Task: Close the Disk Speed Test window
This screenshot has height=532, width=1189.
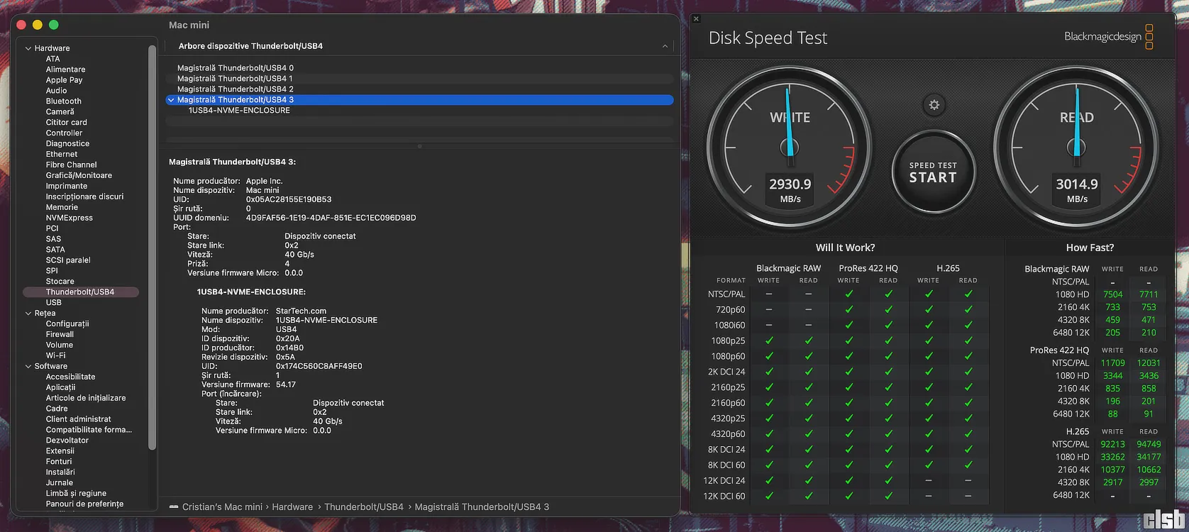Action: pyautogui.click(x=696, y=19)
